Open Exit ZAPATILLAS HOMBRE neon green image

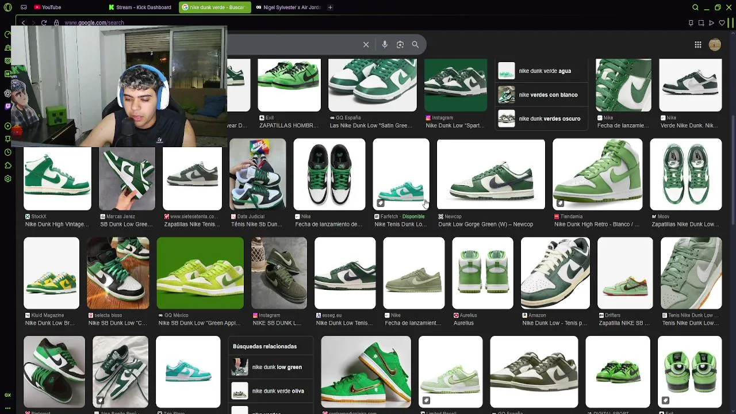click(x=289, y=85)
